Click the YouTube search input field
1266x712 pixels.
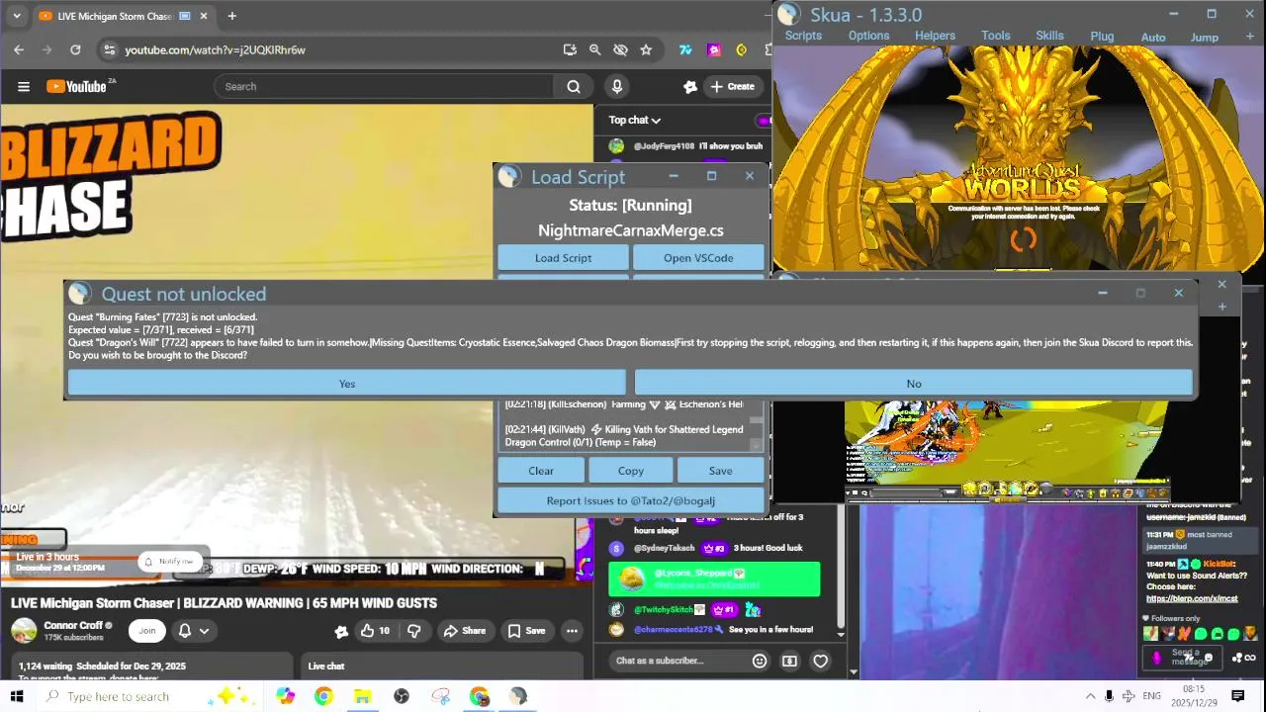click(384, 87)
